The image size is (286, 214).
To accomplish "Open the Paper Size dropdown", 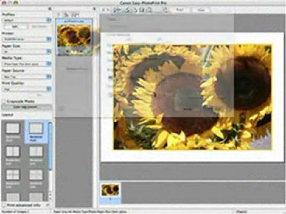I will pos(27,52).
